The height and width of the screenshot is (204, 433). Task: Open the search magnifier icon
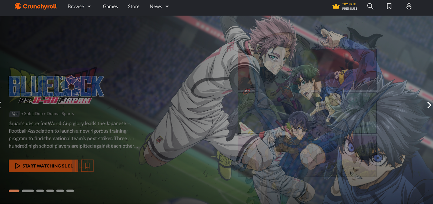point(370,6)
